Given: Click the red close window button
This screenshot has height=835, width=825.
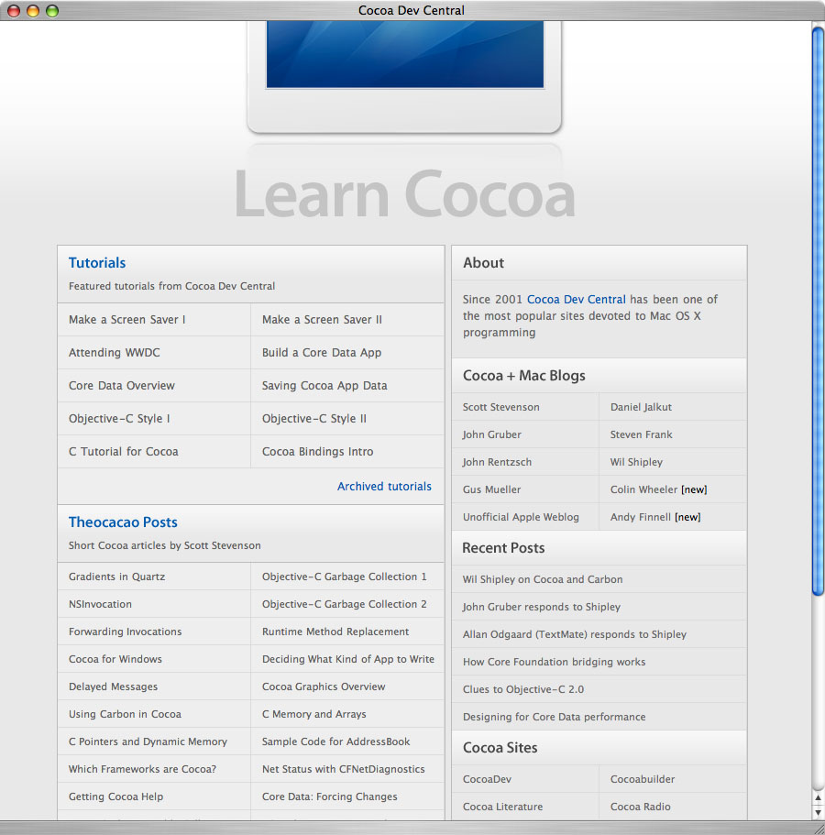Looking at the screenshot, I should pyautogui.click(x=14, y=11).
